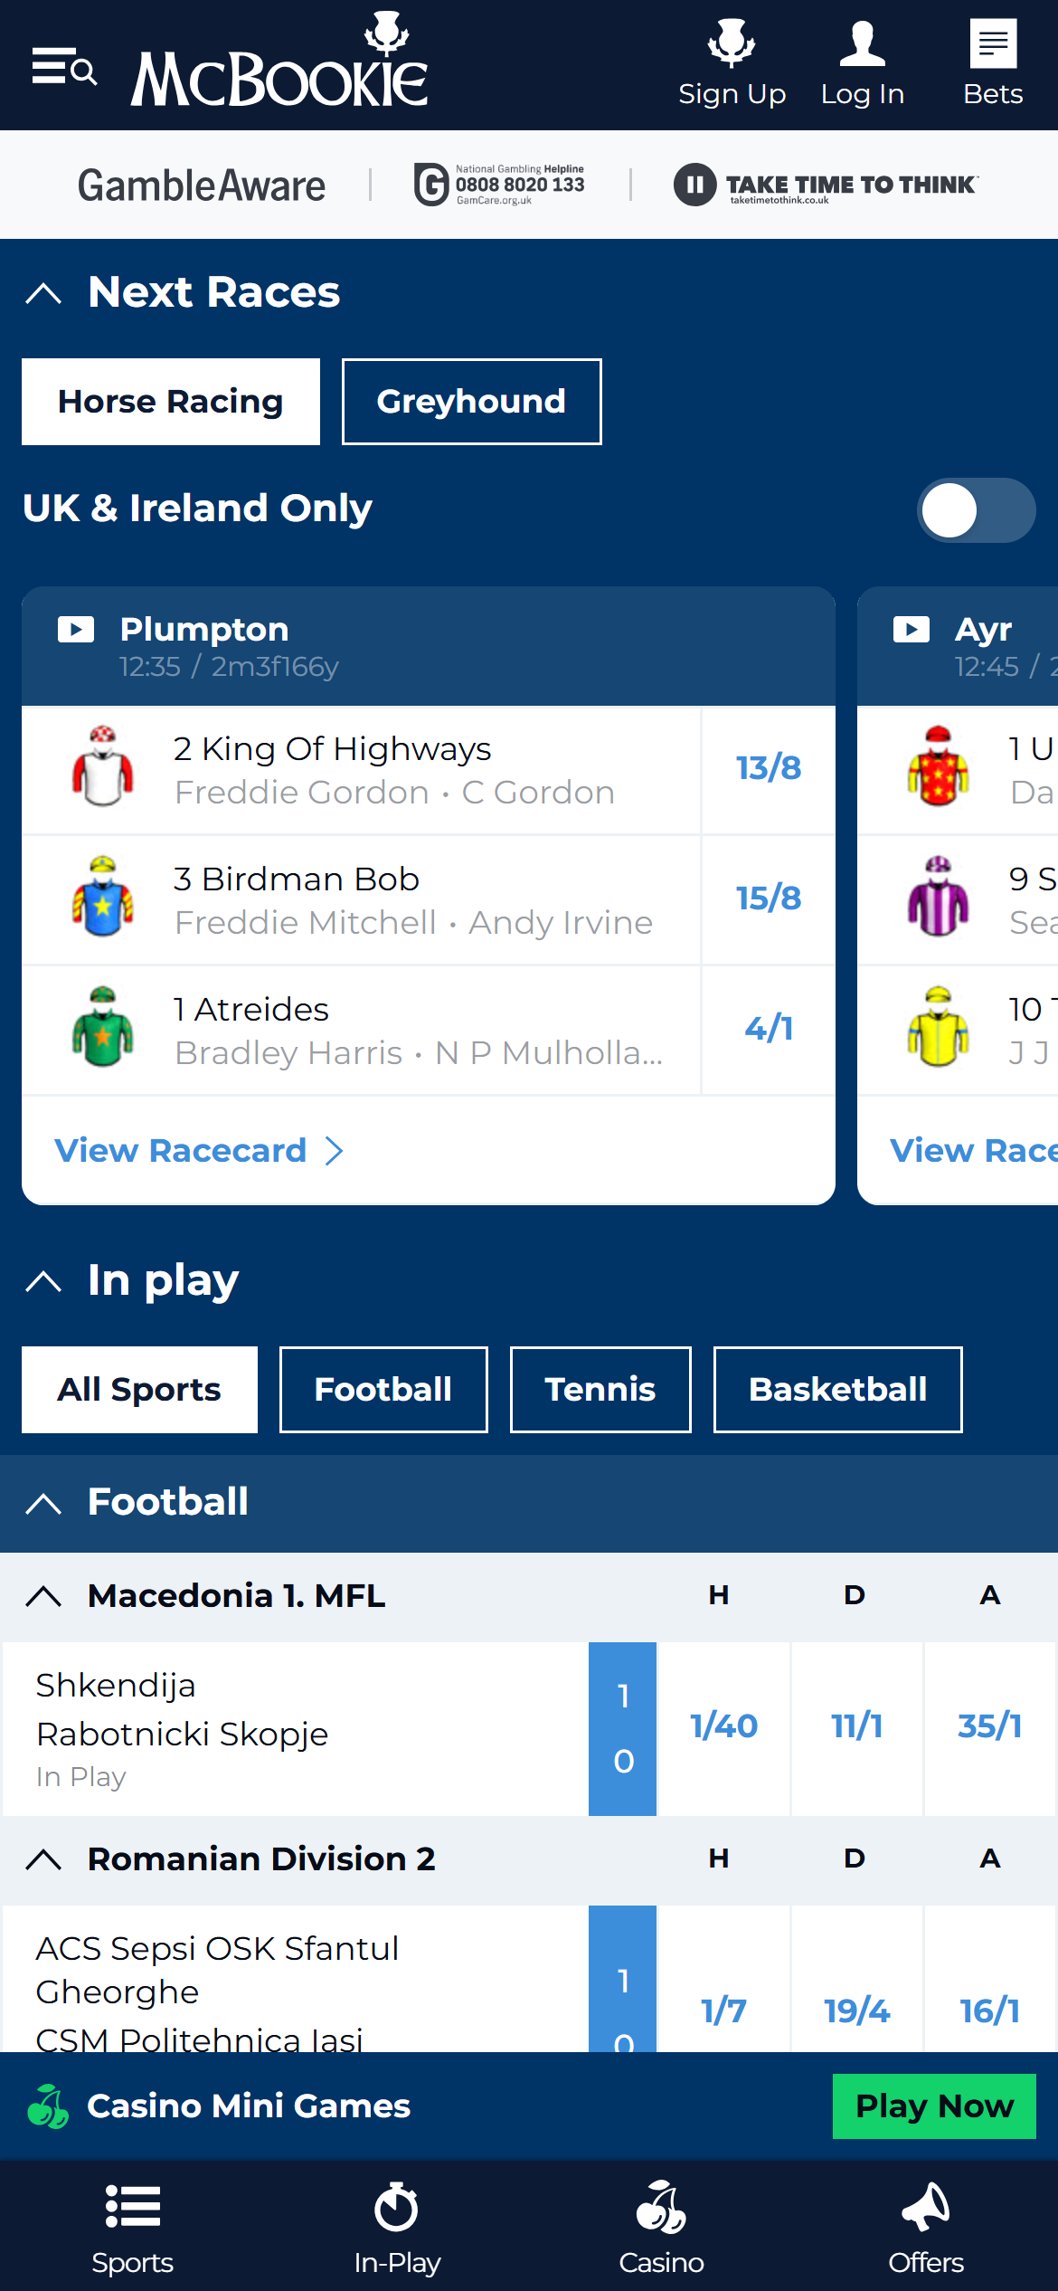Select 13/8 odds for King Of Highways
Image resolution: width=1058 pixels, height=2291 pixels.
(x=769, y=768)
